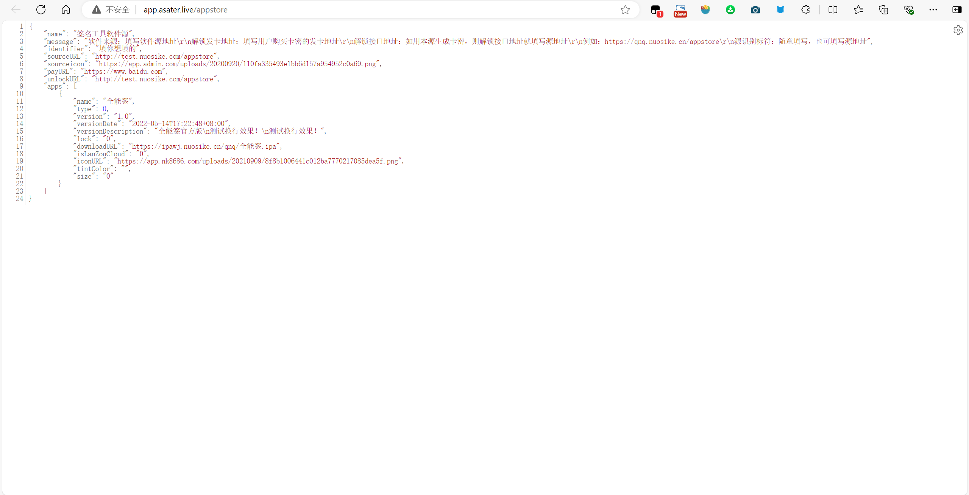This screenshot has height=495, width=969.
Task: Click the green download extension icon
Action: [x=730, y=10]
